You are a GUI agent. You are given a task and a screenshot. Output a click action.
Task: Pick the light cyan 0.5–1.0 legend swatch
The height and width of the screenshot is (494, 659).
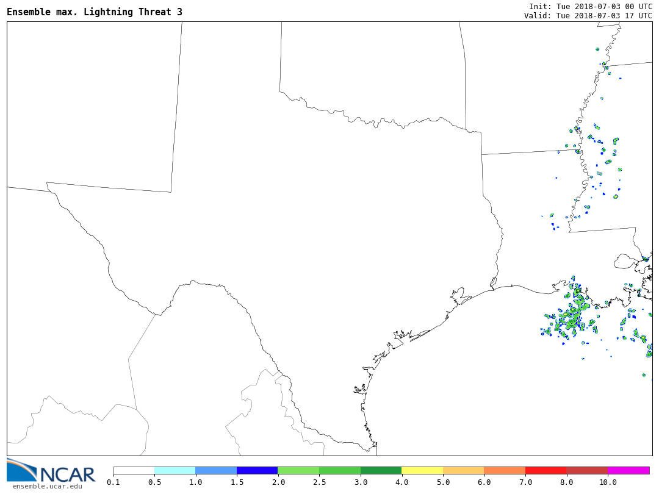click(175, 471)
